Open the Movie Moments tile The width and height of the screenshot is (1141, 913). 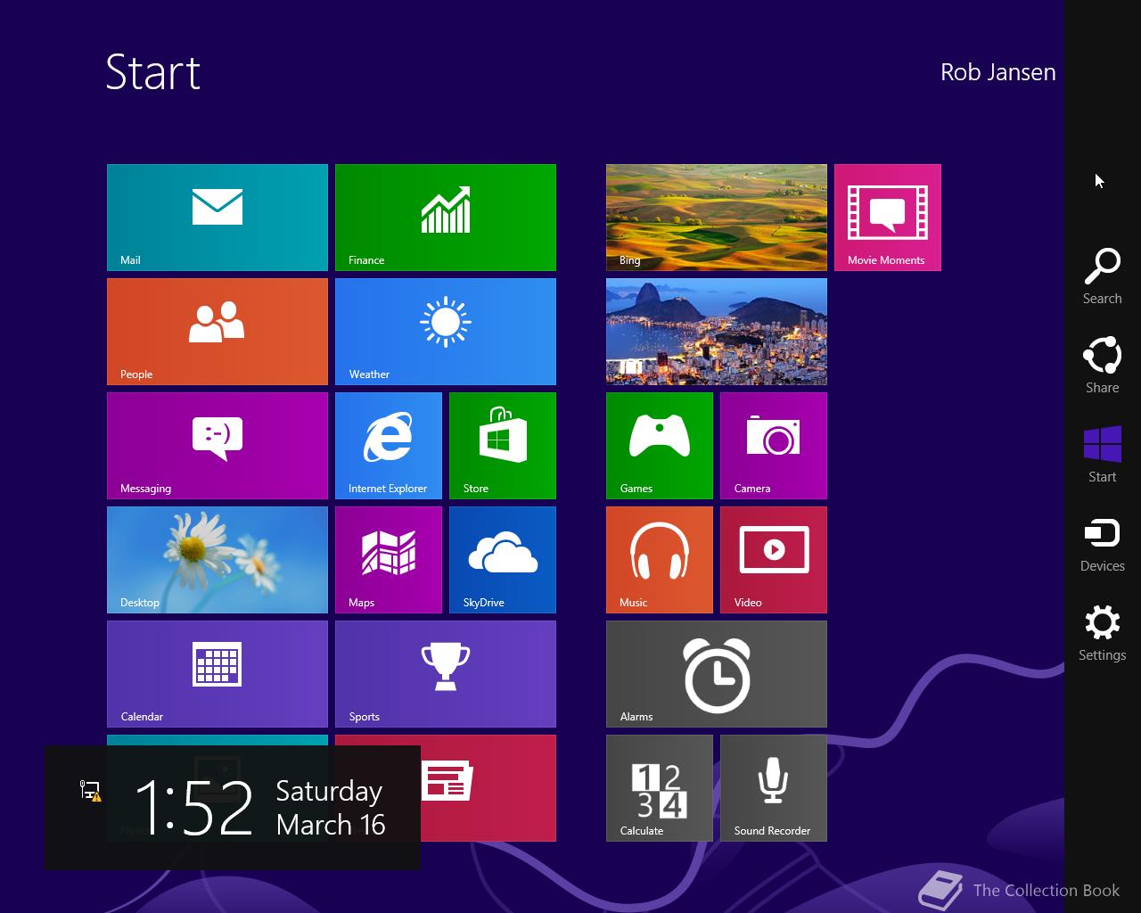[x=888, y=218]
